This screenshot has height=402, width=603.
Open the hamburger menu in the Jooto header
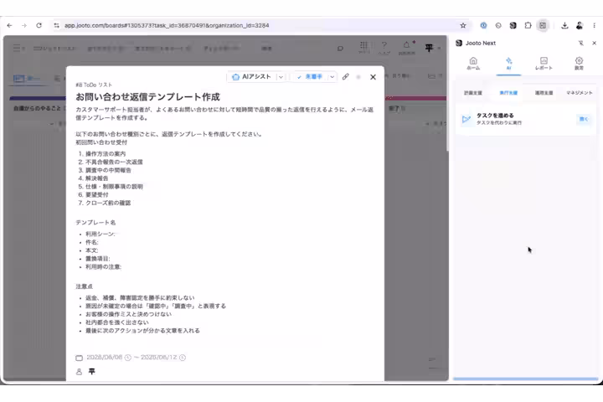point(17,48)
